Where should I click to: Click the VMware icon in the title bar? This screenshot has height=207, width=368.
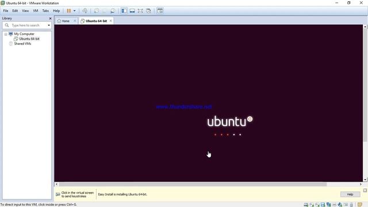(3, 3)
